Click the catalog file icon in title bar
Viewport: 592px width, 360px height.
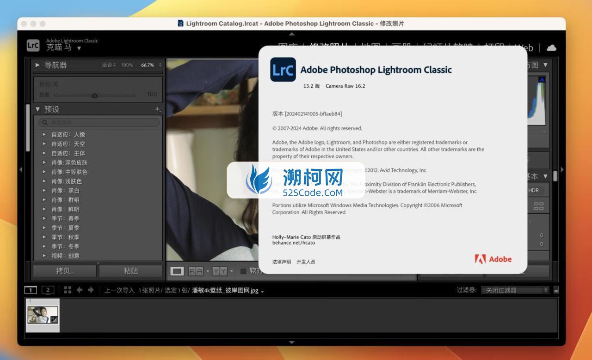point(180,23)
